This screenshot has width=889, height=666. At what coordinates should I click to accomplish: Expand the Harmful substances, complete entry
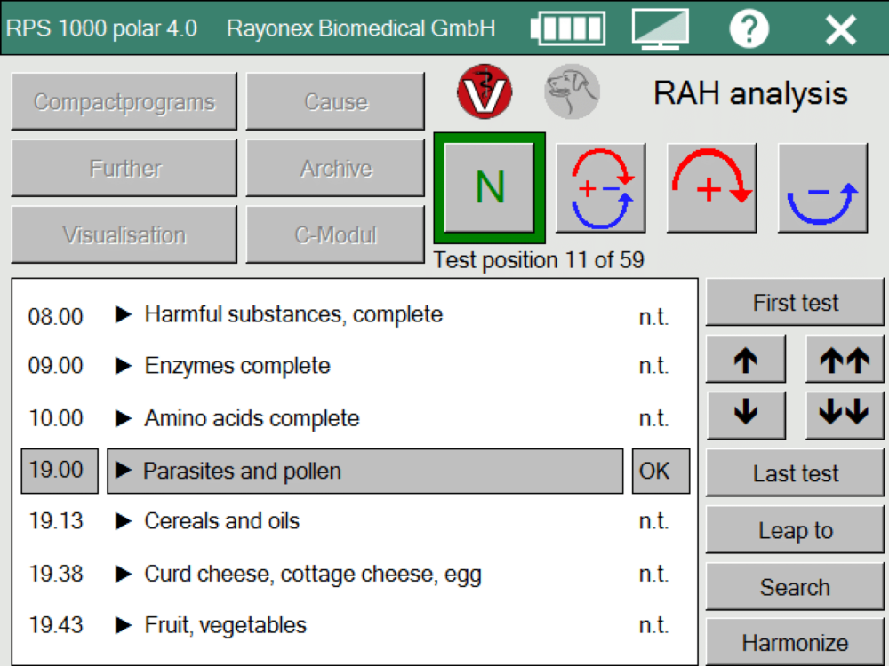293,314
